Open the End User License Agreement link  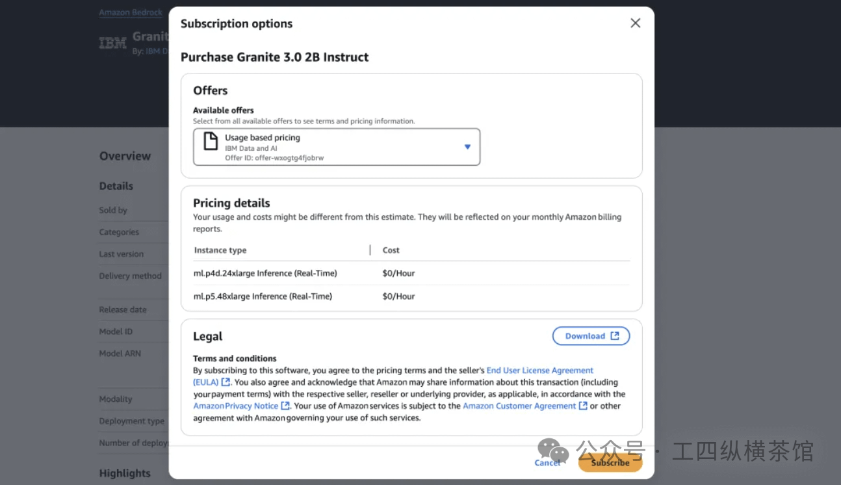[539, 371]
